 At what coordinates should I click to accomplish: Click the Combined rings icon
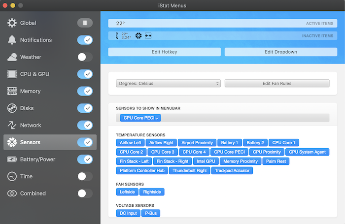pyautogui.click(x=12, y=193)
